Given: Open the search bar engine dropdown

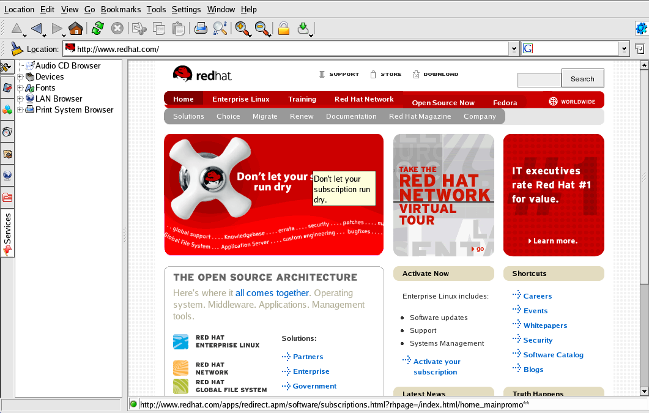Looking at the screenshot, I should [x=623, y=49].
